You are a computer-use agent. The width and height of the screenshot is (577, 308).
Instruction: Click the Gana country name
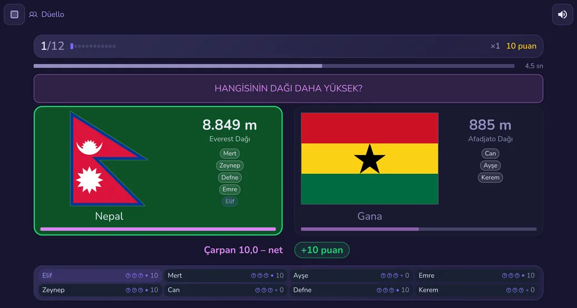(x=370, y=216)
